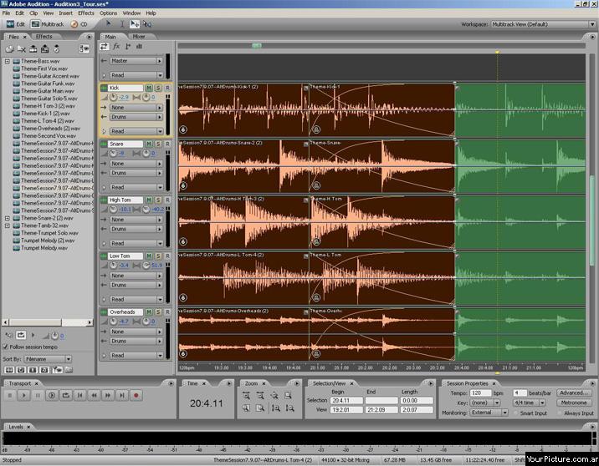Click the Record button in Transport

point(136,396)
